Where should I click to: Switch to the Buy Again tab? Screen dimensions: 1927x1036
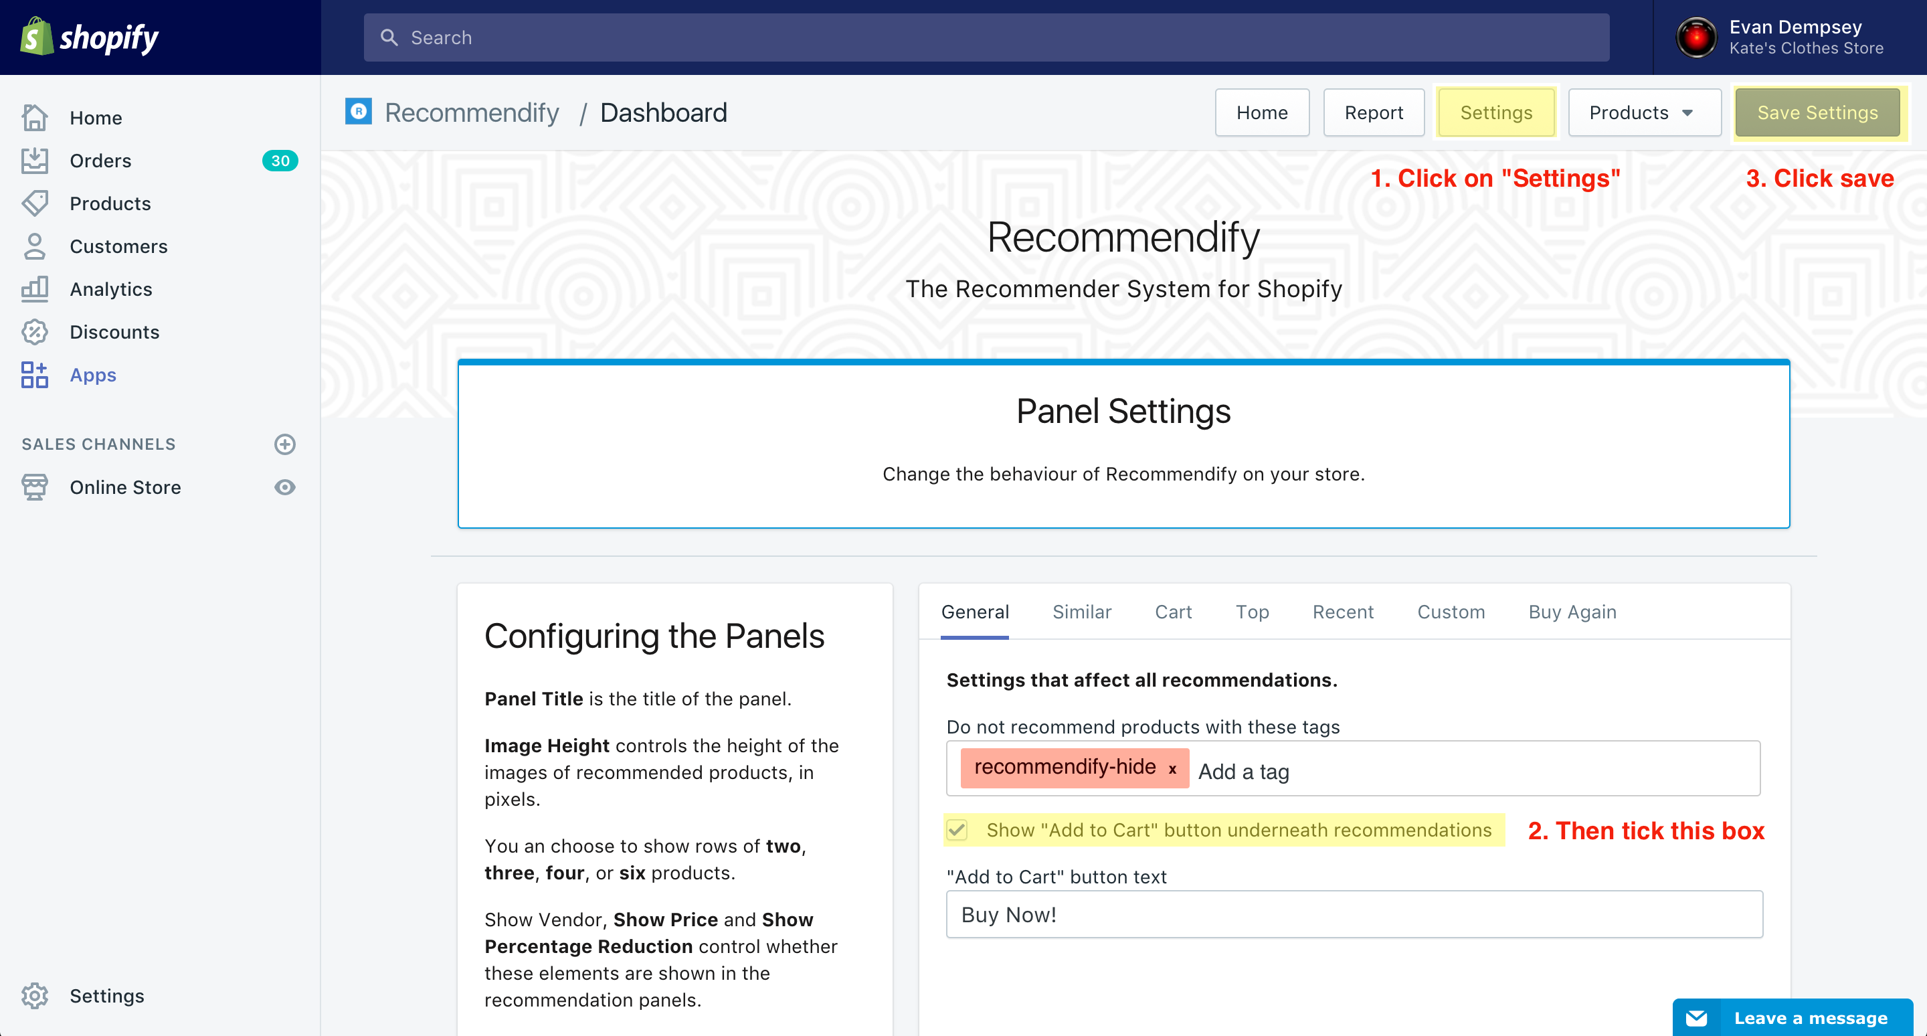[1572, 612]
